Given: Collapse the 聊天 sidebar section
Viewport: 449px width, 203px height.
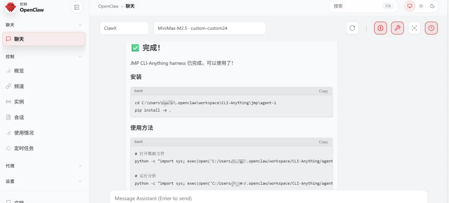Looking at the screenshot, I should coord(80,25).
